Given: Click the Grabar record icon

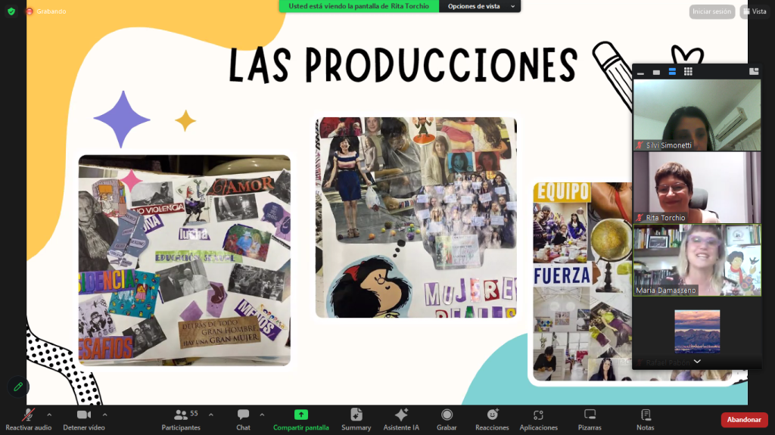Looking at the screenshot, I should coord(447,415).
